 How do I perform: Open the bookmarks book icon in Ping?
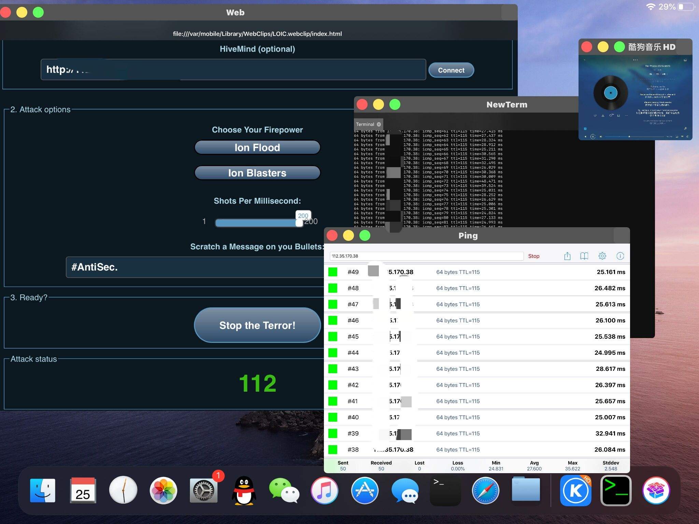584,256
